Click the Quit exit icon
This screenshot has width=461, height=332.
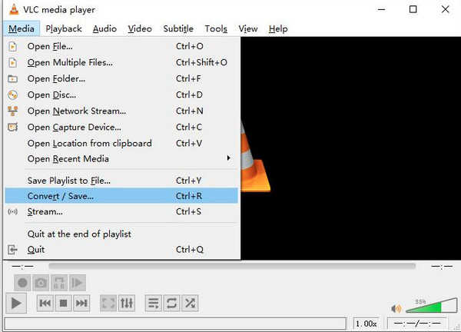[x=12, y=250]
